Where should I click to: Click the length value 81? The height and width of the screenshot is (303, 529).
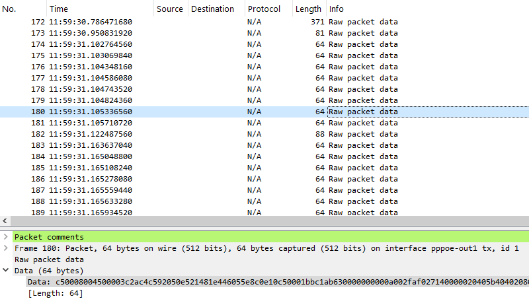[320, 33]
